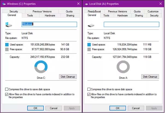Run Disk Cleanup for Drive A

coord(150,77)
